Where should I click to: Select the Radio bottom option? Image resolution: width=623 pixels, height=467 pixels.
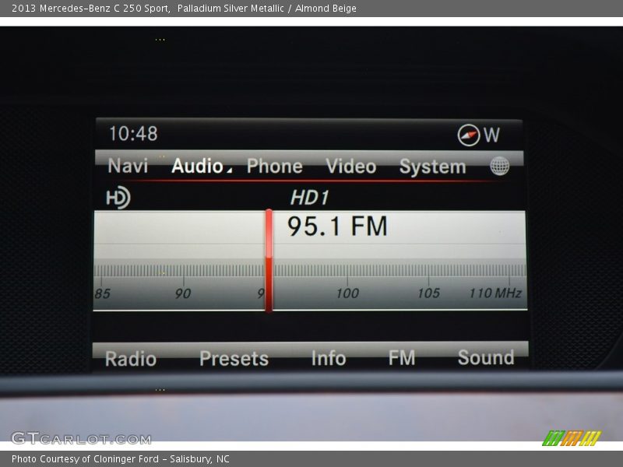pyautogui.click(x=131, y=359)
